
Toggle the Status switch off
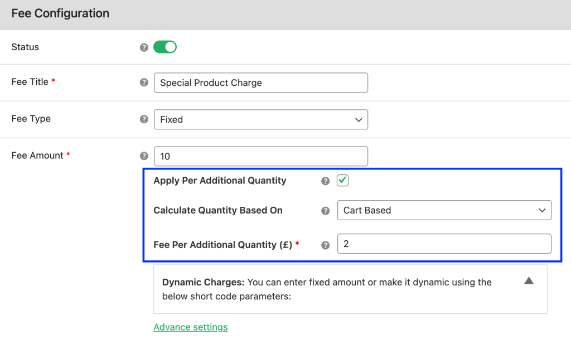coord(164,47)
